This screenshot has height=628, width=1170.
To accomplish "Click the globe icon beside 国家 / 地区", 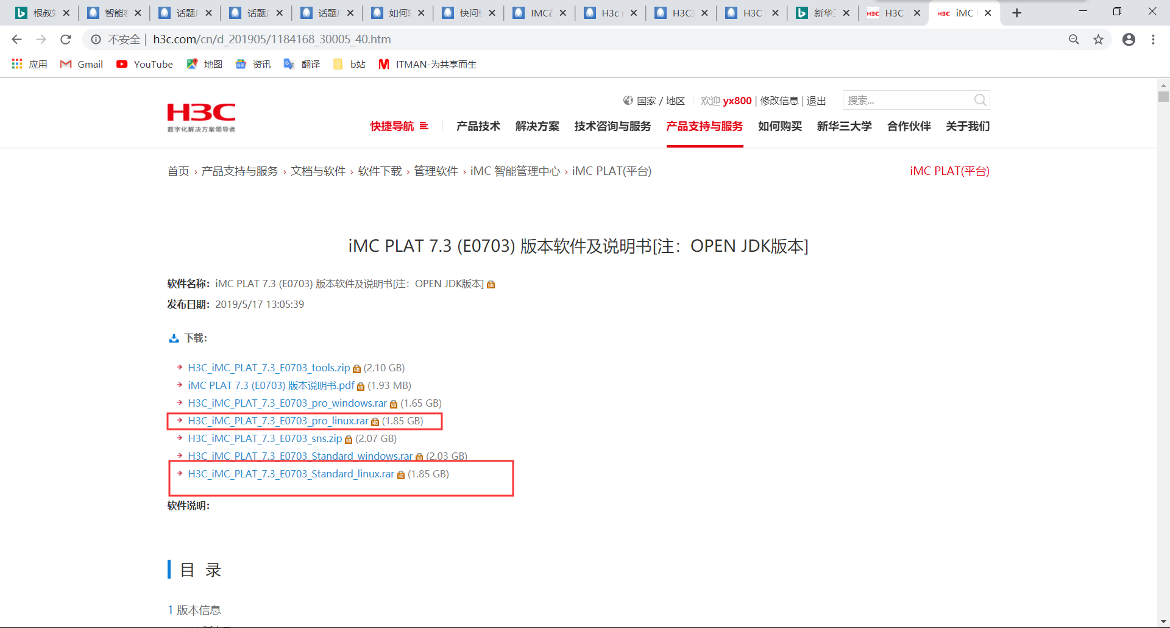I will tap(628, 101).
